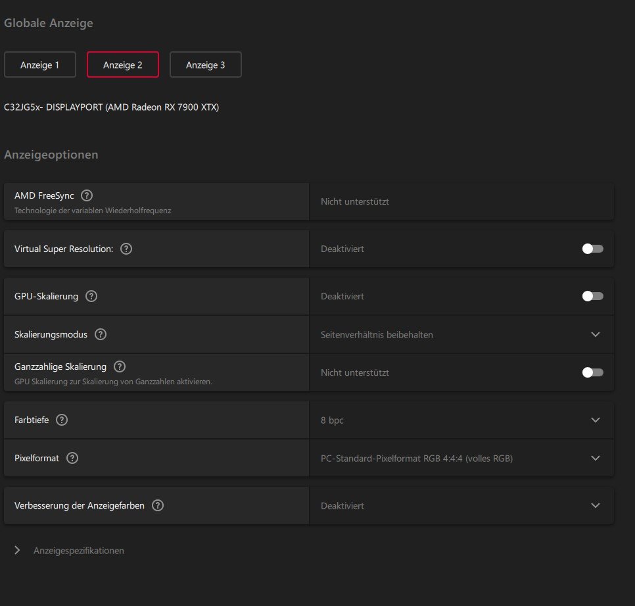Image resolution: width=635 pixels, height=606 pixels.
Task: Click the Pixelformat question mark icon
Action: pos(72,458)
